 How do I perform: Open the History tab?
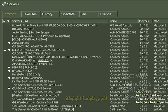50,14
